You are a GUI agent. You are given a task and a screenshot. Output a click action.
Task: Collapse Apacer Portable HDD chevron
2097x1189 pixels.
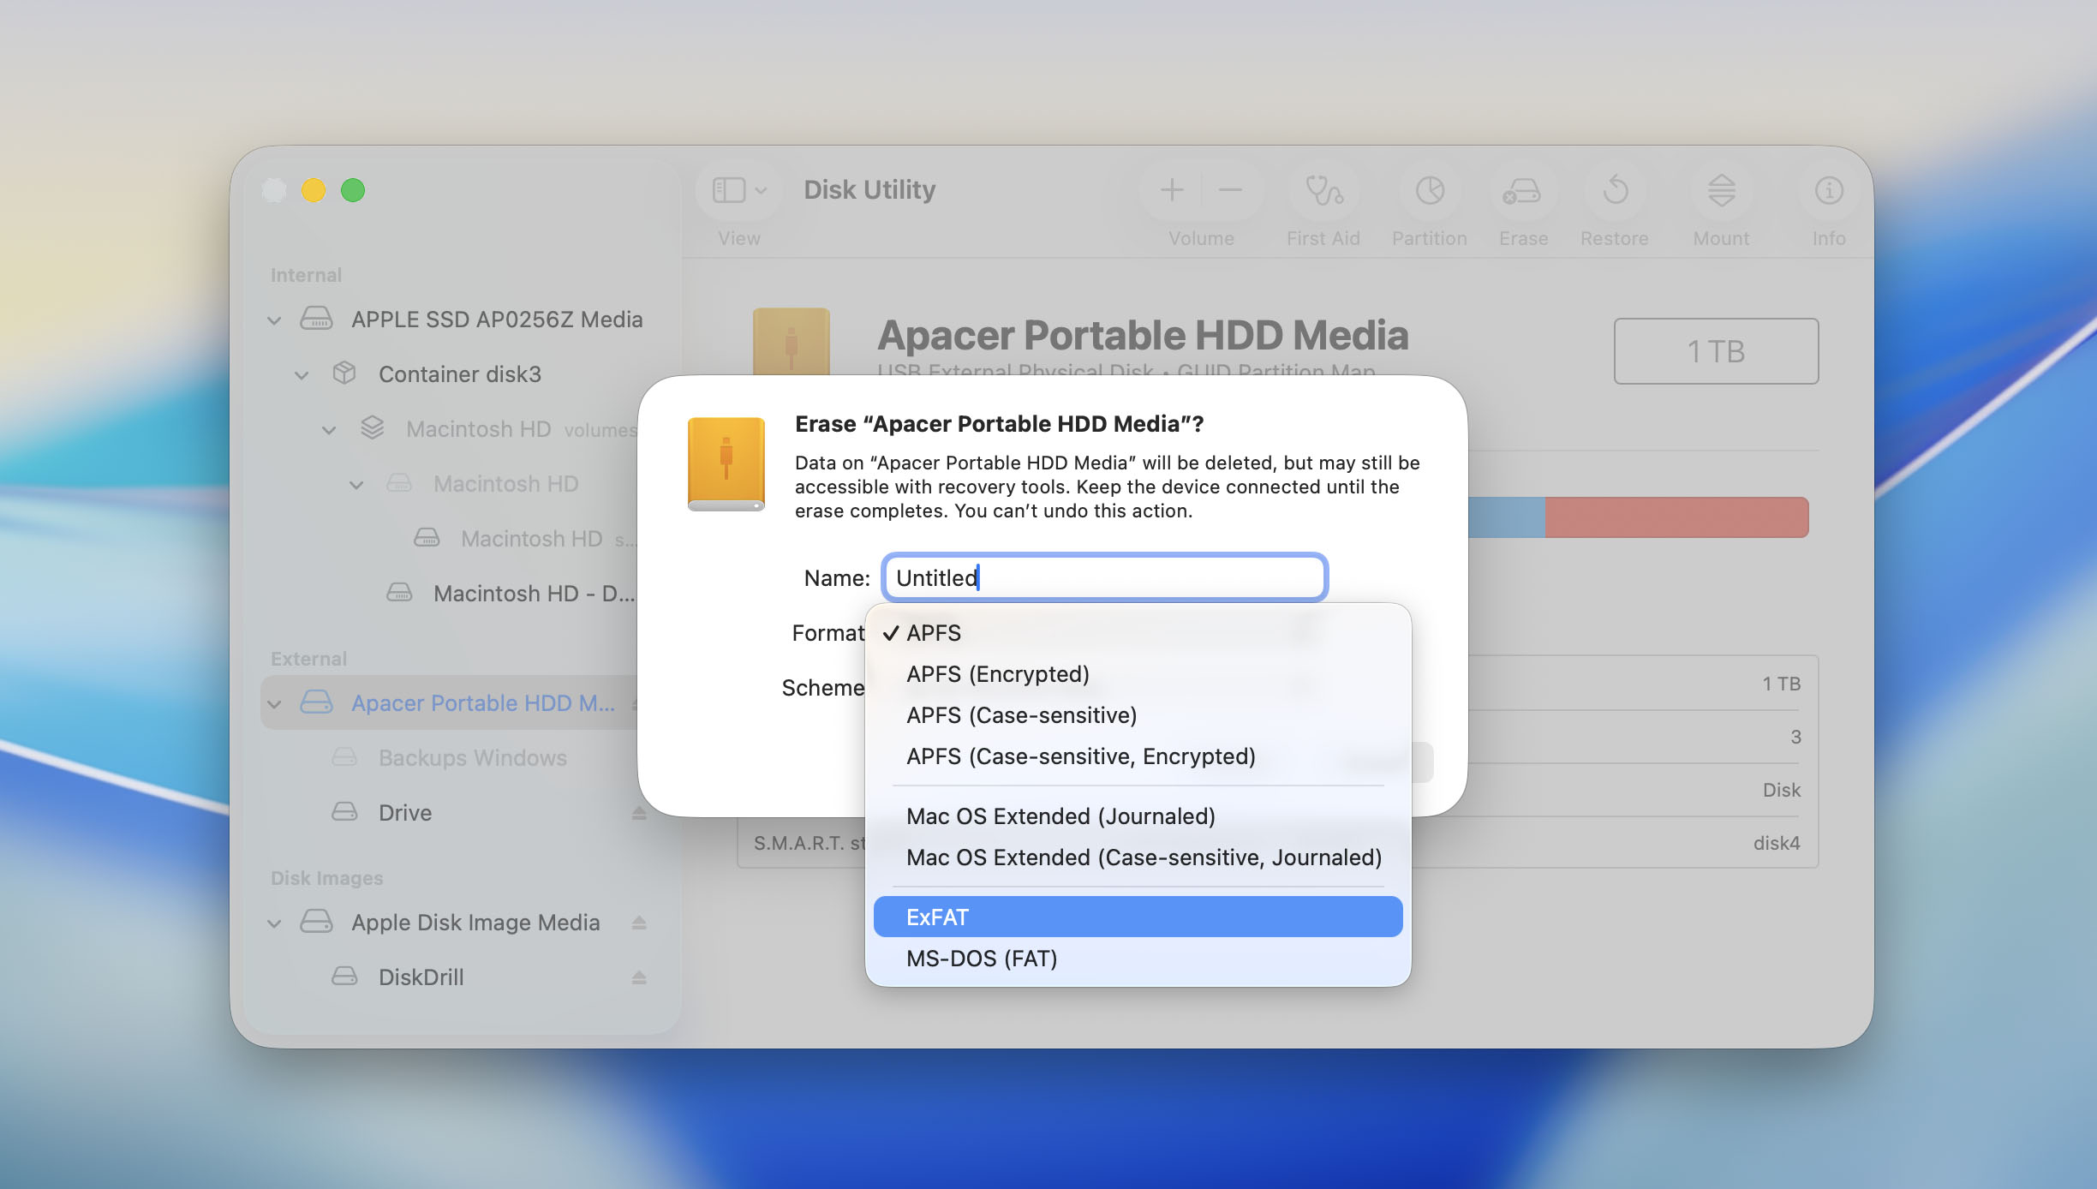274,704
